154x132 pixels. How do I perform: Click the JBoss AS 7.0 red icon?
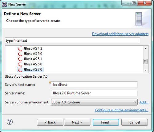[x=20, y=69]
